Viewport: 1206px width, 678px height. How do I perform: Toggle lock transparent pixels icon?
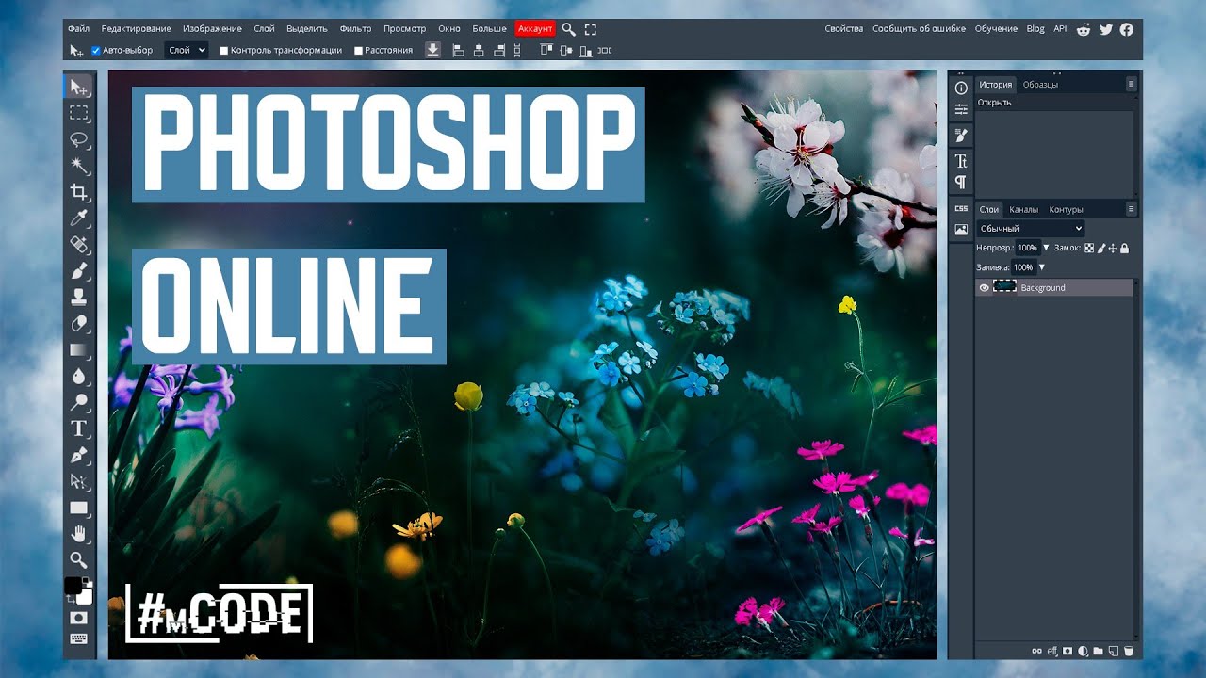(1089, 249)
